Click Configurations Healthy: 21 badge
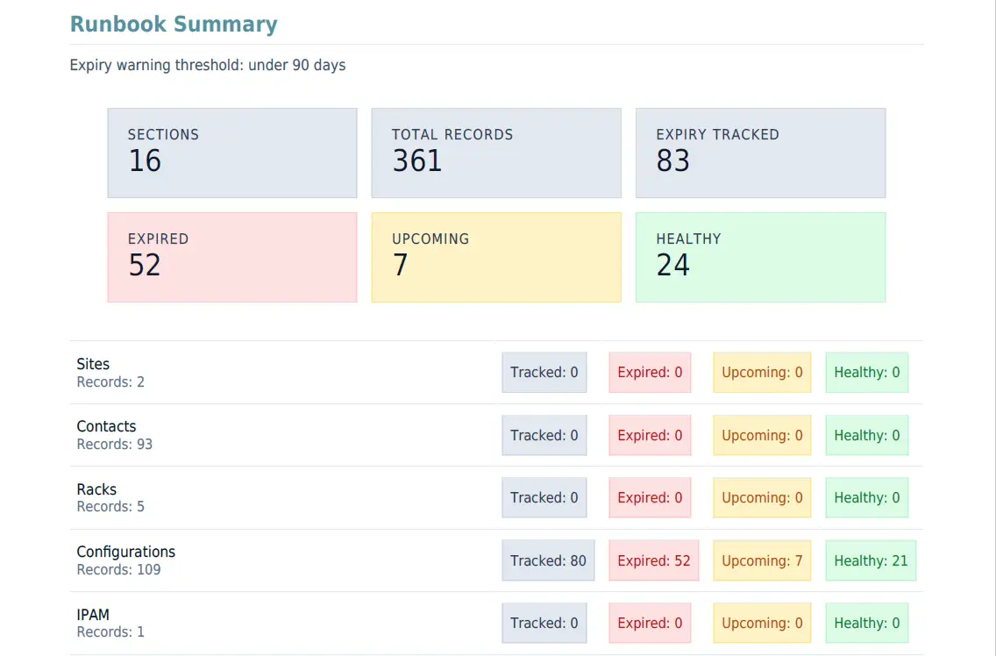Image resolution: width=996 pixels, height=656 pixels. 871,560
